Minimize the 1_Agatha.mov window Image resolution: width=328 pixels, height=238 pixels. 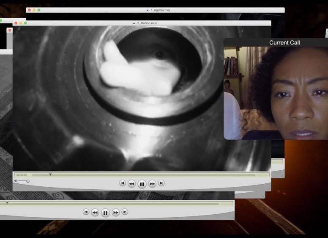pos(34,10)
